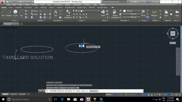Screen dimensions: 182x102
Task: Click the white object color swatch
Action: point(125,11)
